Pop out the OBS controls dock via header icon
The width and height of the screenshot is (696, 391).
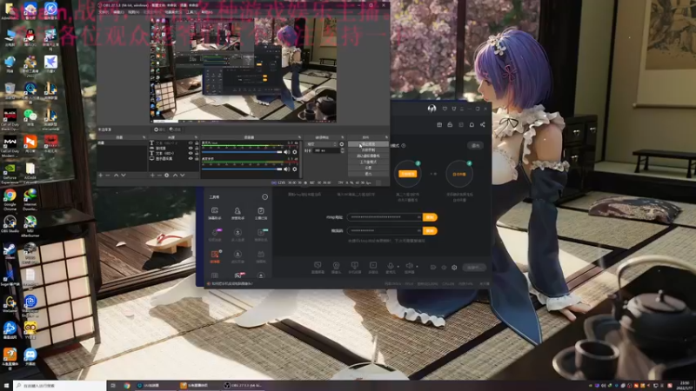tap(386, 137)
